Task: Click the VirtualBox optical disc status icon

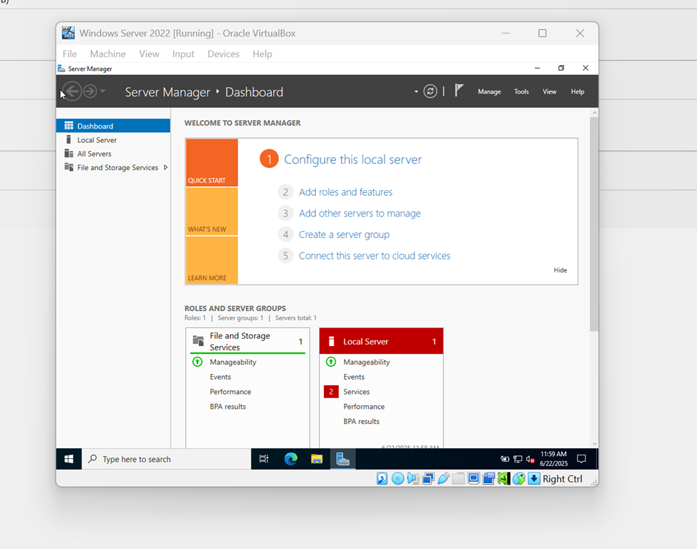Action: [397, 479]
